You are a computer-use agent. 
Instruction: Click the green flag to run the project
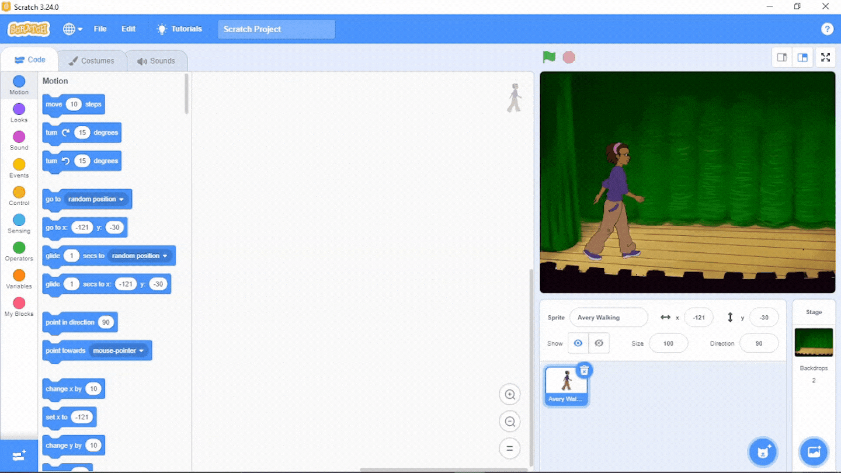[x=549, y=57]
